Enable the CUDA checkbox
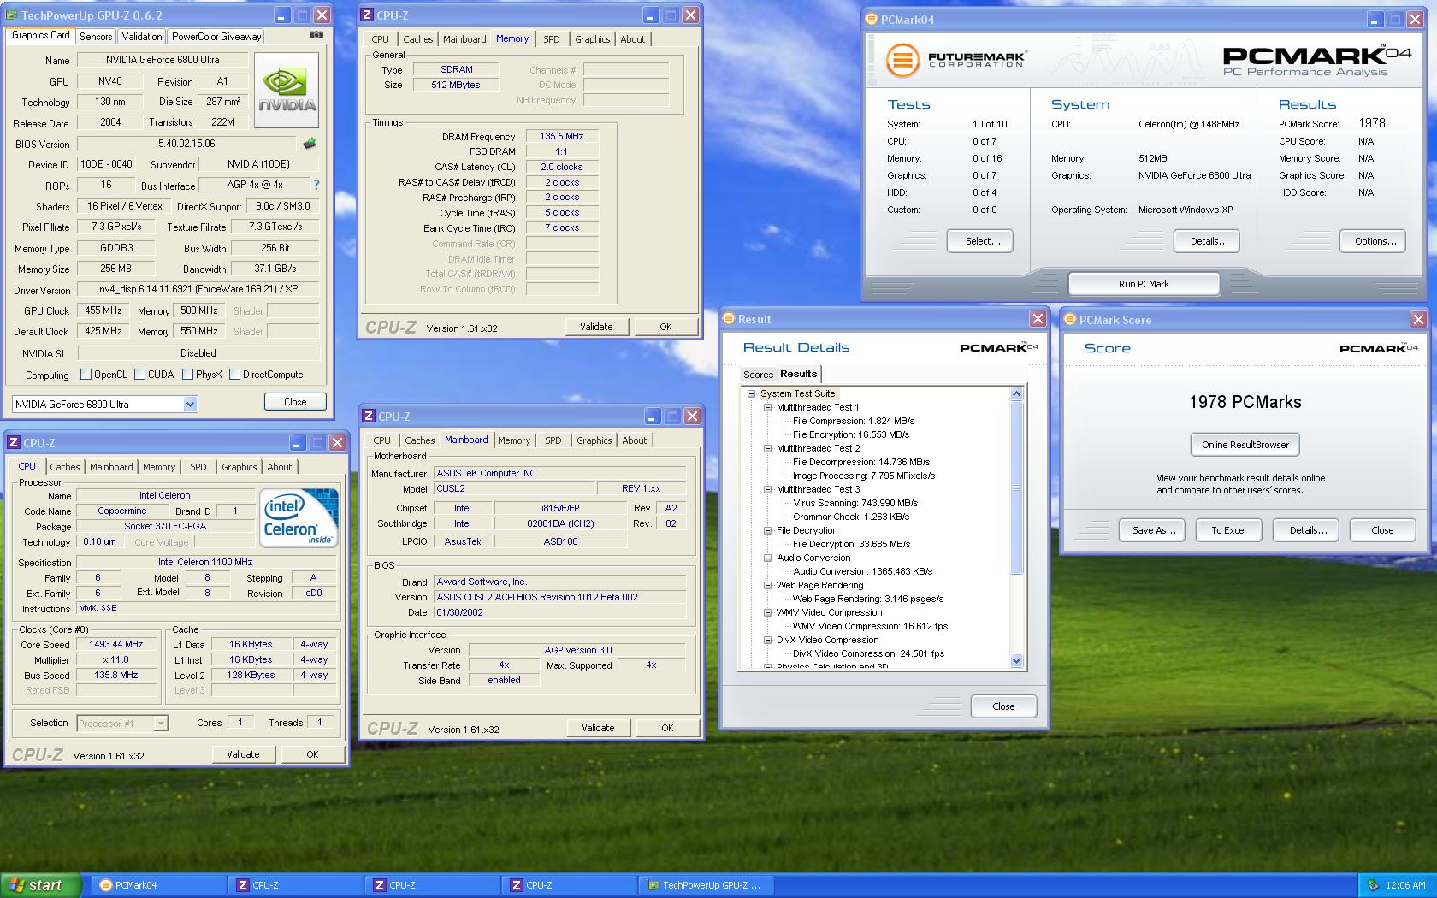Viewport: 1437px width, 898px height. click(139, 374)
